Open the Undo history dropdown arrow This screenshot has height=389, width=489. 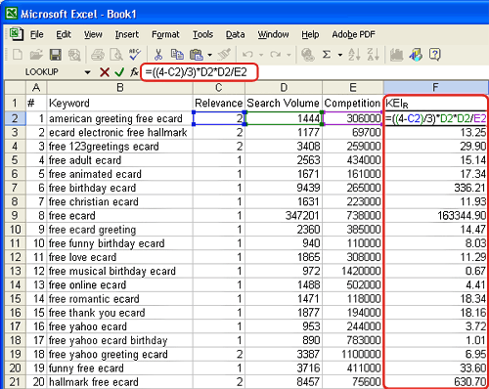(261, 55)
